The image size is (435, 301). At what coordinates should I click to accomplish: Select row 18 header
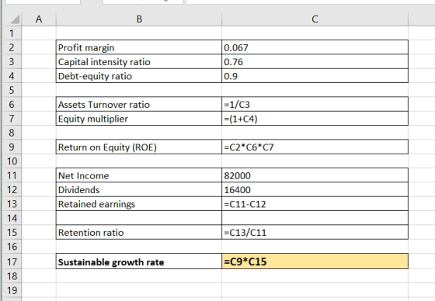pyautogui.click(x=12, y=276)
